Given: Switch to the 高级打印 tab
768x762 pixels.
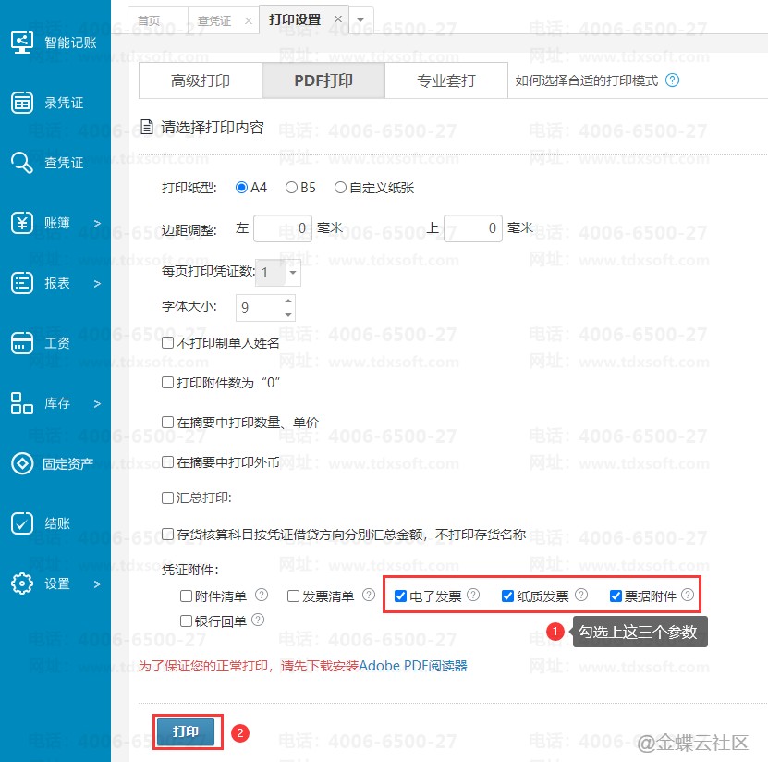Looking at the screenshot, I should click(x=201, y=80).
